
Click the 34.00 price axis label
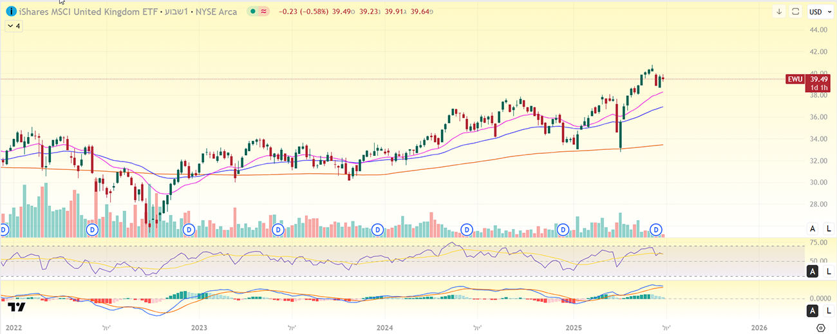(820, 139)
